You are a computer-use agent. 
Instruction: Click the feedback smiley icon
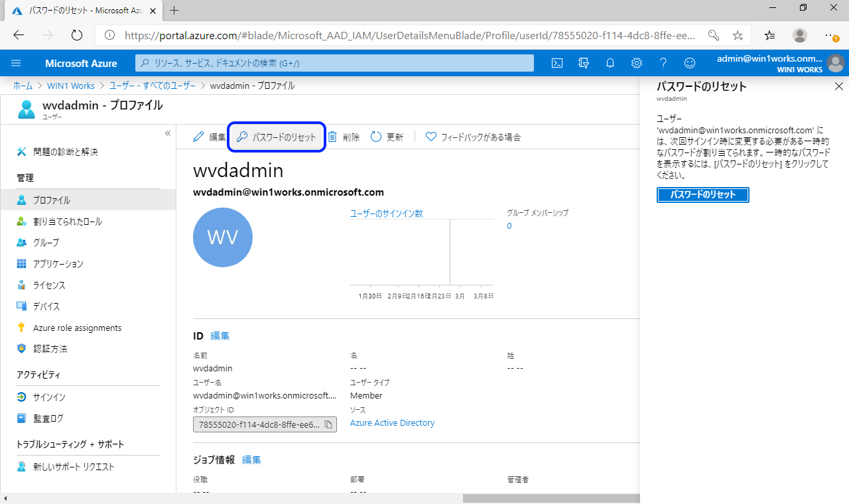[690, 63]
